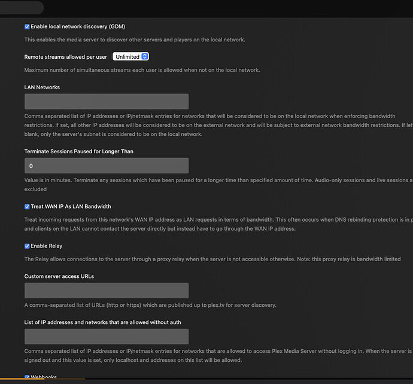Click the Terminate Sessions Paused for Longer Than label
The image size is (413, 384).
tap(79, 152)
